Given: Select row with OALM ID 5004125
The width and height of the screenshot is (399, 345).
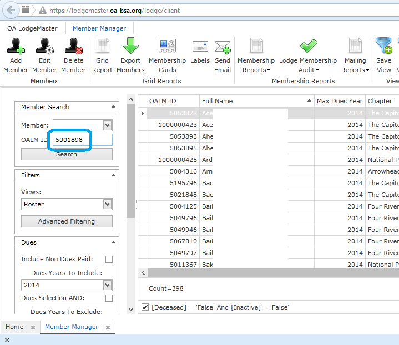Looking at the screenshot, I should [x=269, y=206].
